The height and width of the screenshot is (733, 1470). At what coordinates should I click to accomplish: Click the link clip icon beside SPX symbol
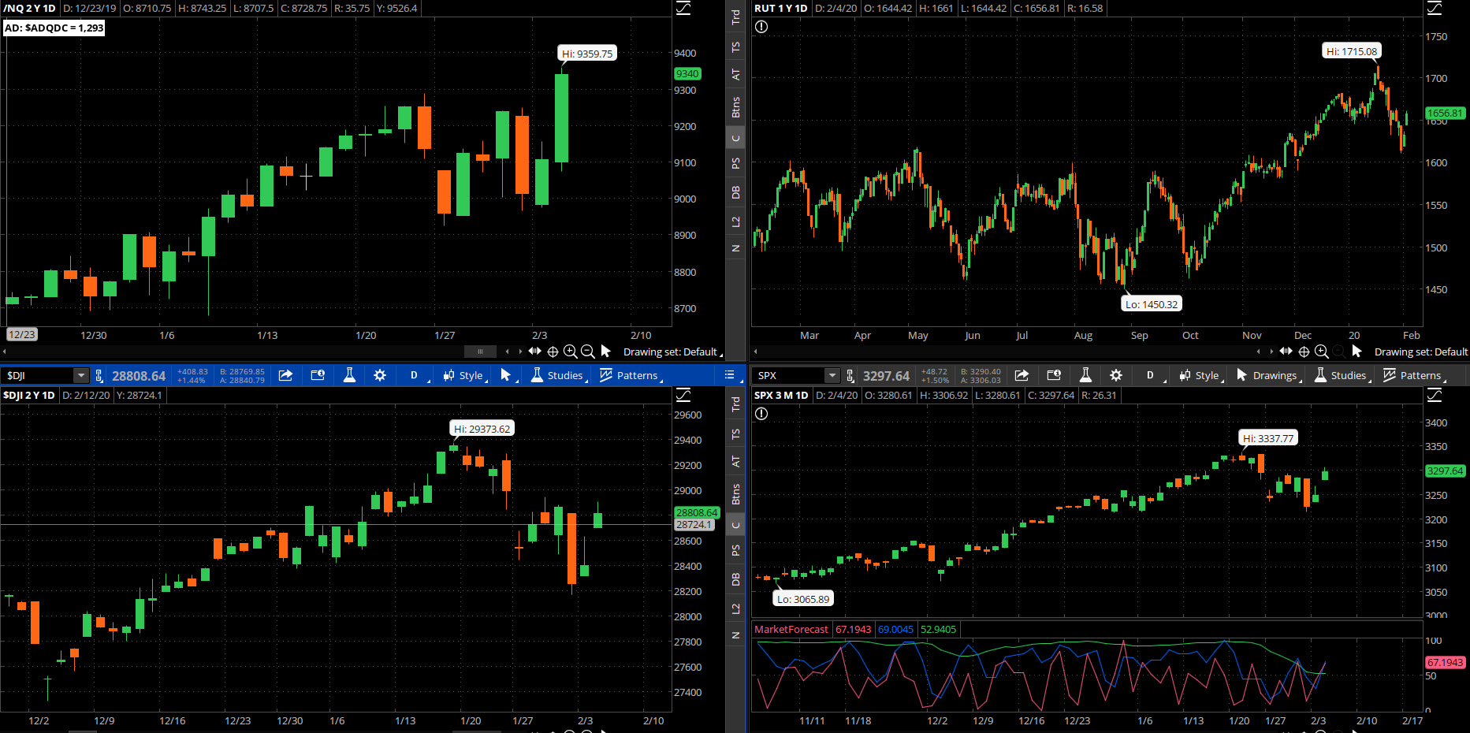tap(850, 376)
